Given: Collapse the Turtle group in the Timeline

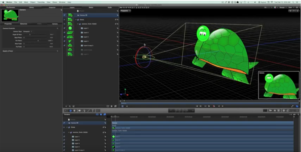Looking at the screenshot, I should (69, 132).
